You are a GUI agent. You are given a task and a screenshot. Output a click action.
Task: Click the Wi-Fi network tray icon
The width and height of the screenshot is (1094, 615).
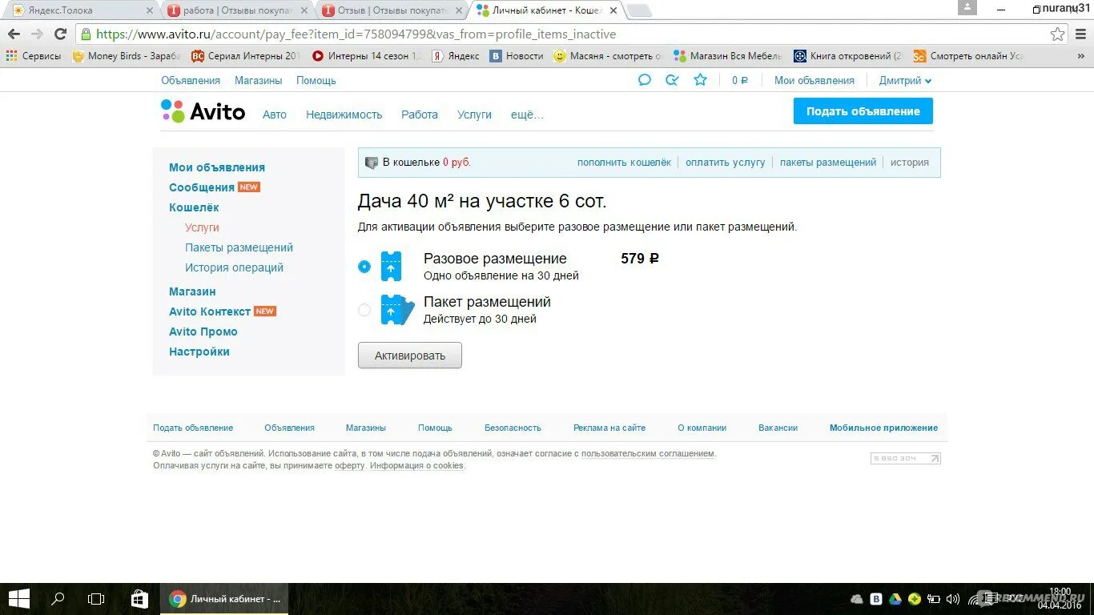click(973, 599)
